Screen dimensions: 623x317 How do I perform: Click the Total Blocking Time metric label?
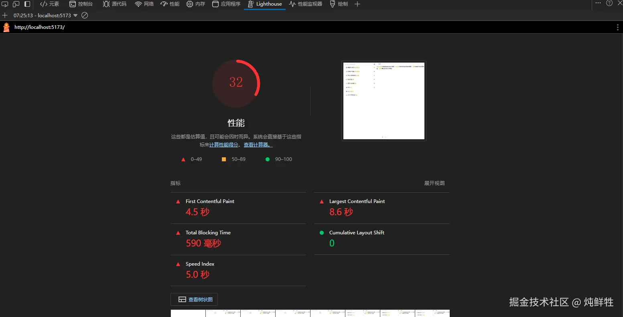pos(208,233)
